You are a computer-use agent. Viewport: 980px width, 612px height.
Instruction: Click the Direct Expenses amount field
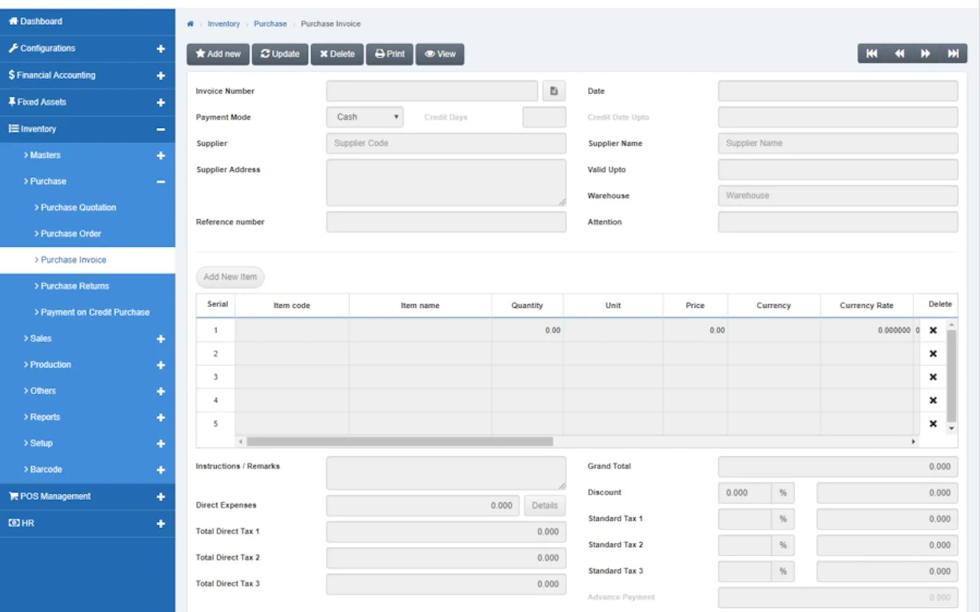pos(423,506)
